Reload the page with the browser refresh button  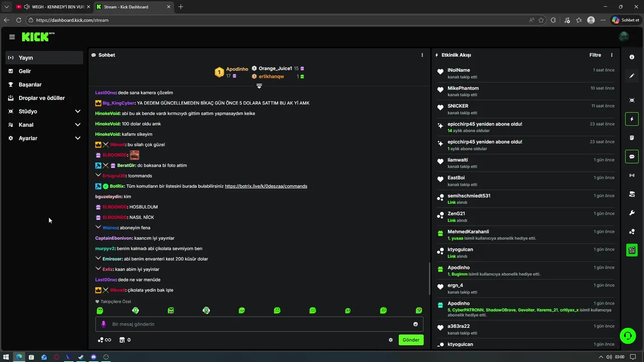19,20
